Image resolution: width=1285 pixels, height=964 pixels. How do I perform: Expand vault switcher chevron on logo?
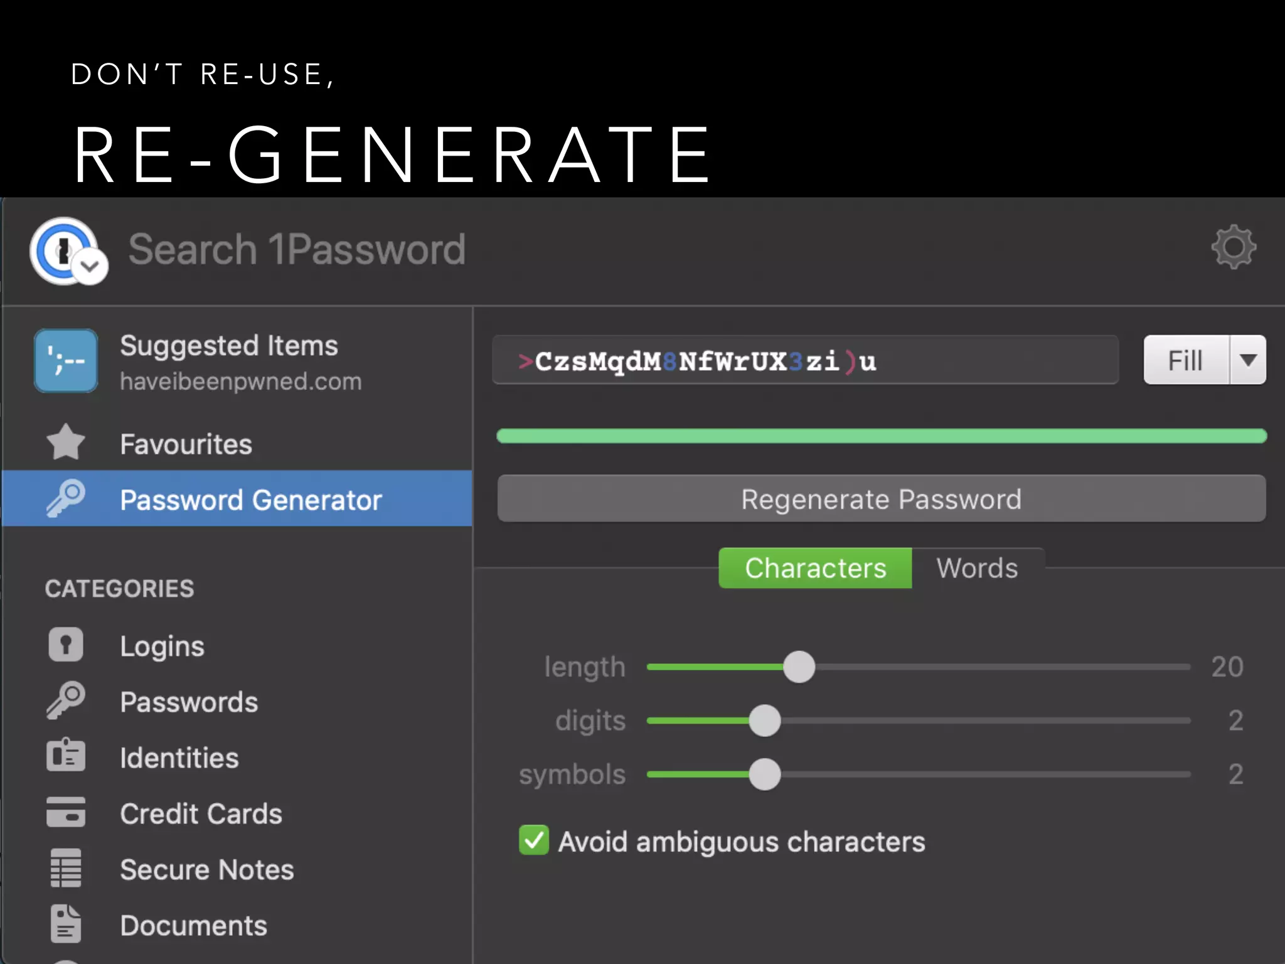[90, 267]
